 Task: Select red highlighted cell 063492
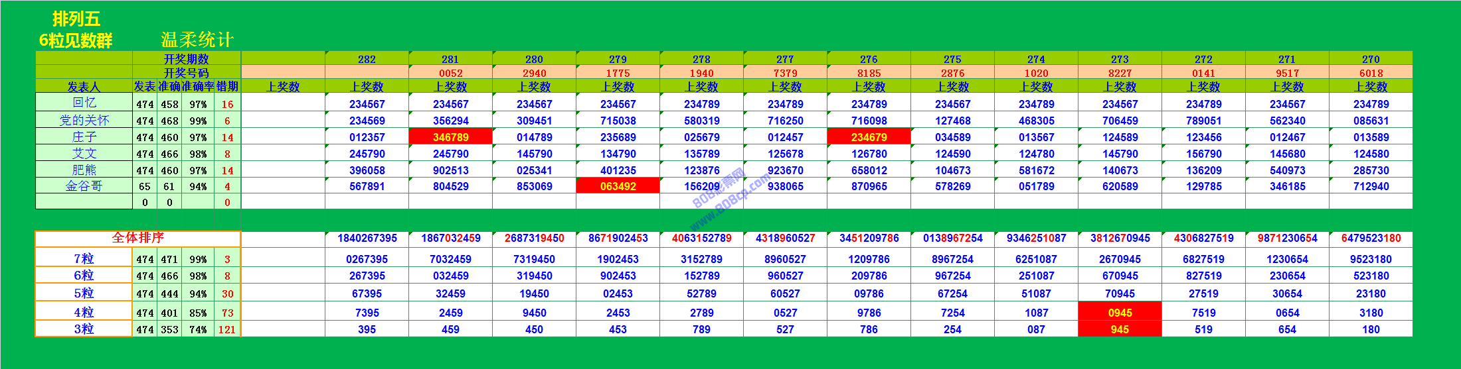pos(618,186)
